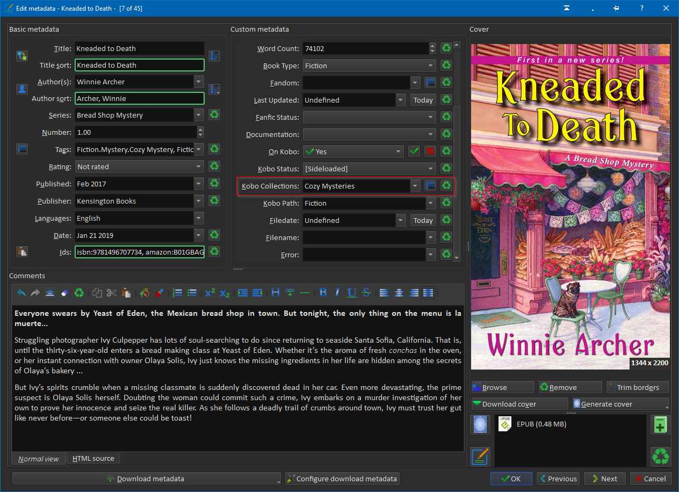Set cover from book format icon

coord(480,424)
